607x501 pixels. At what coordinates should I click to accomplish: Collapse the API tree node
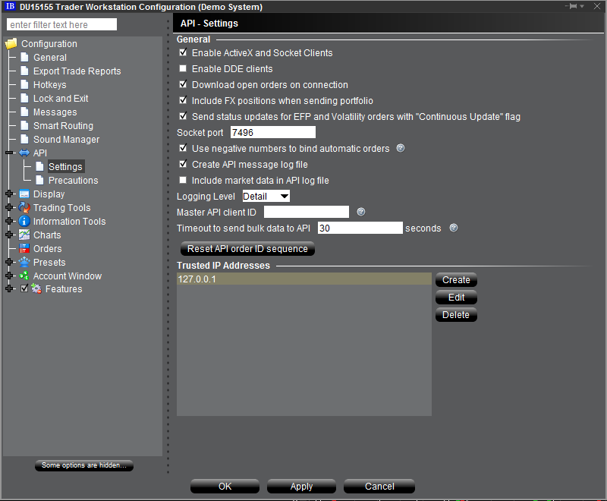(9, 153)
